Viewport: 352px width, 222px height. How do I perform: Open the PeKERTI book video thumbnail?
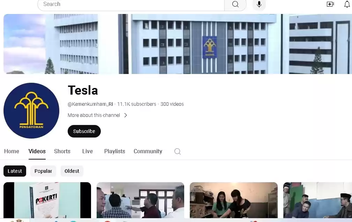tap(47, 200)
